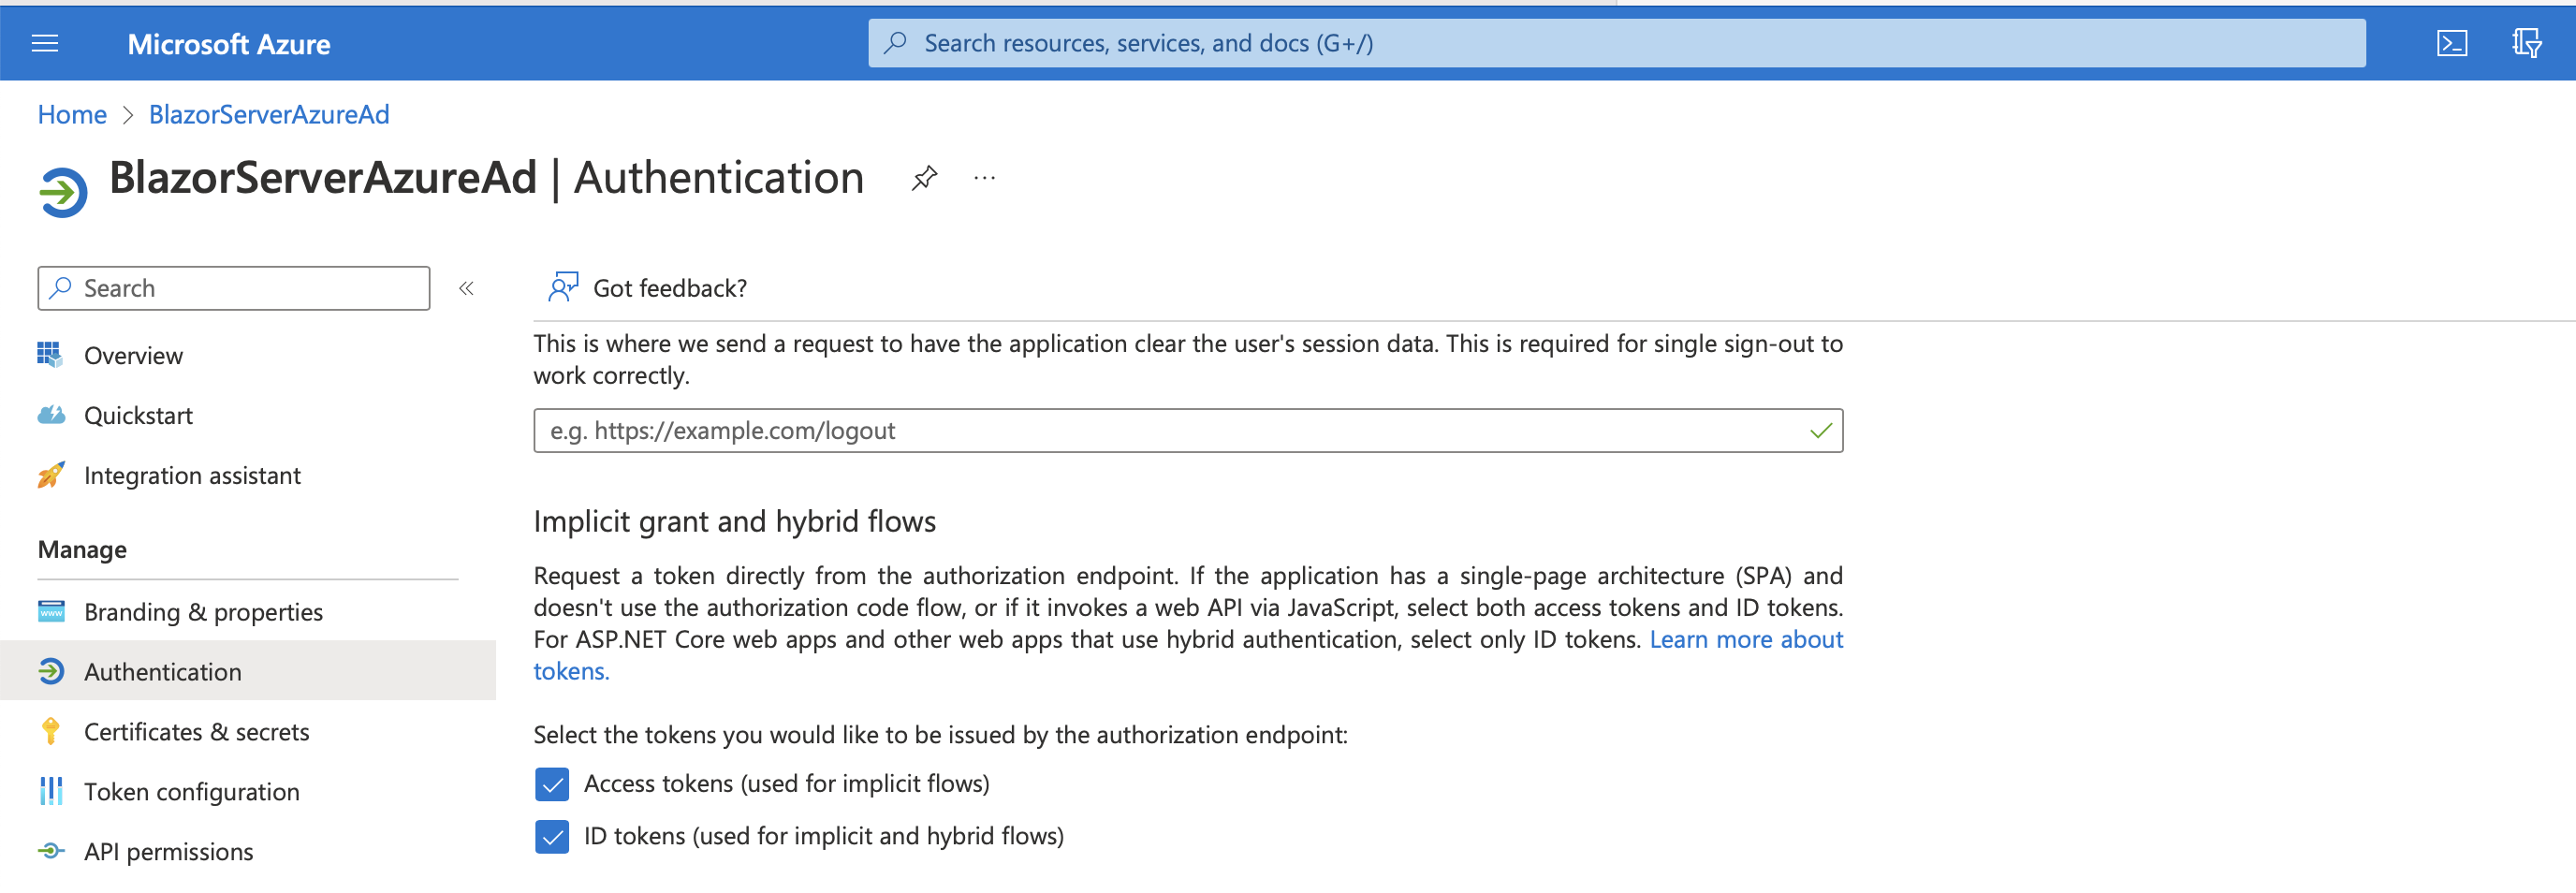Click the 'BlazorServerAzureAd | Authentication' page title

487,178
